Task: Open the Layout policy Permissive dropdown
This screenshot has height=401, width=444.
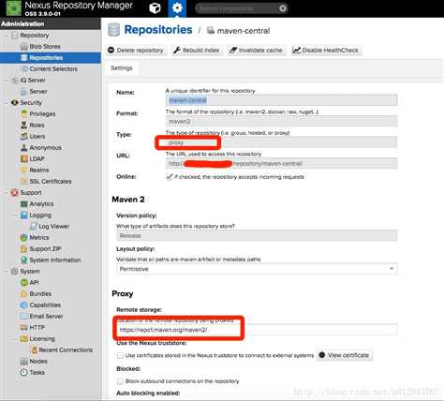Action: pyautogui.click(x=257, y=269)
